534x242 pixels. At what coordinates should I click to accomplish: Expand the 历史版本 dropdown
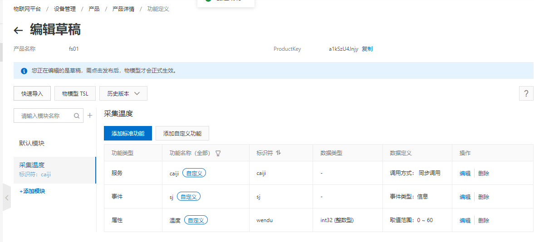click(x=123, y=94)
